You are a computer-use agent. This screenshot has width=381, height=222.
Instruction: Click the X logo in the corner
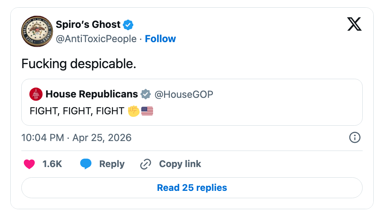pyautogui.click(x=354, y=24)
